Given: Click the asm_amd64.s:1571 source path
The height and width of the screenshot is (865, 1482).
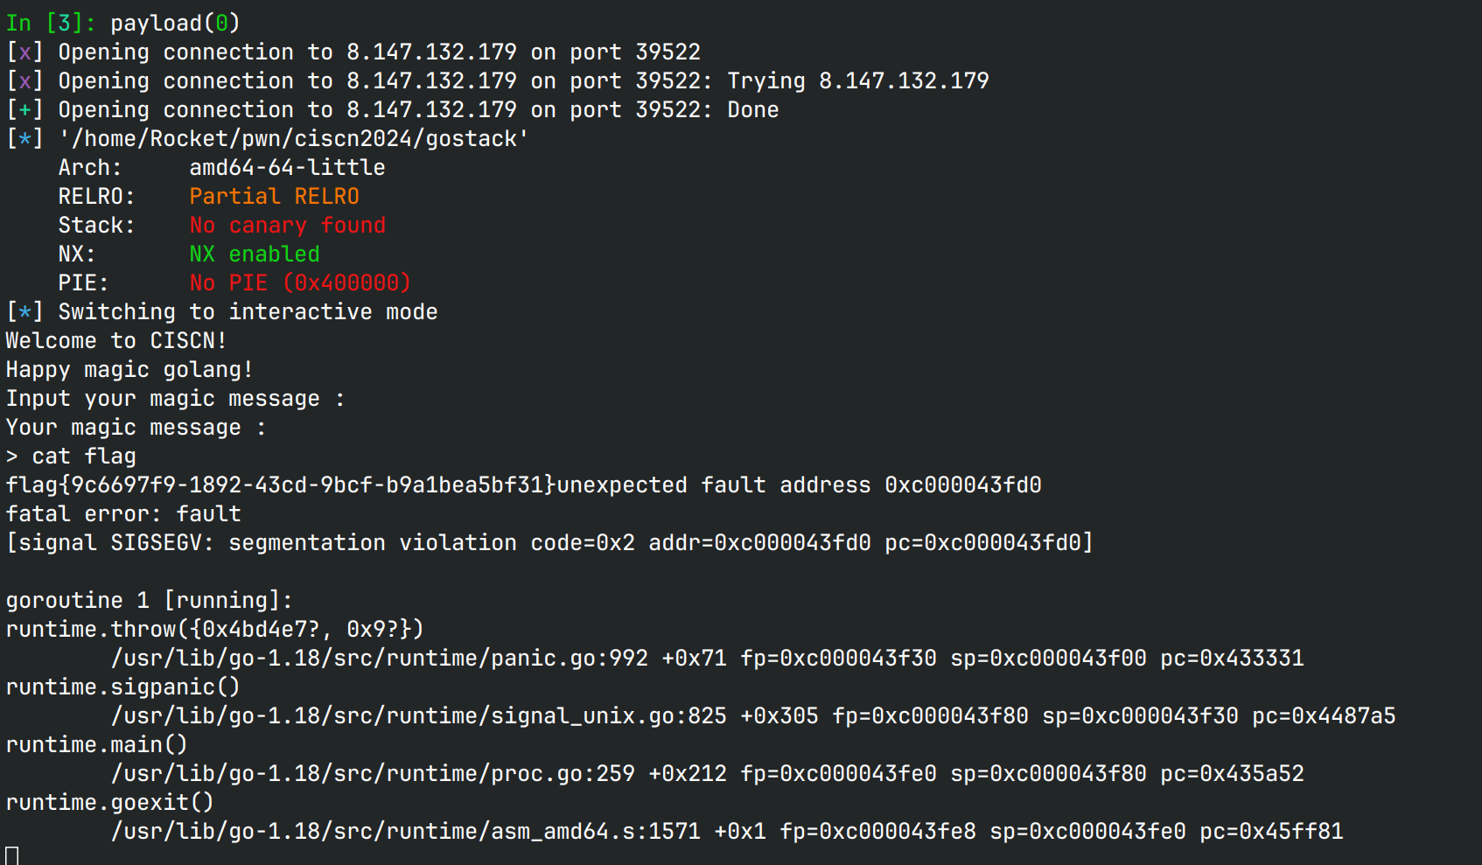Looking at the screenshot, I should [x=406, y=832].
